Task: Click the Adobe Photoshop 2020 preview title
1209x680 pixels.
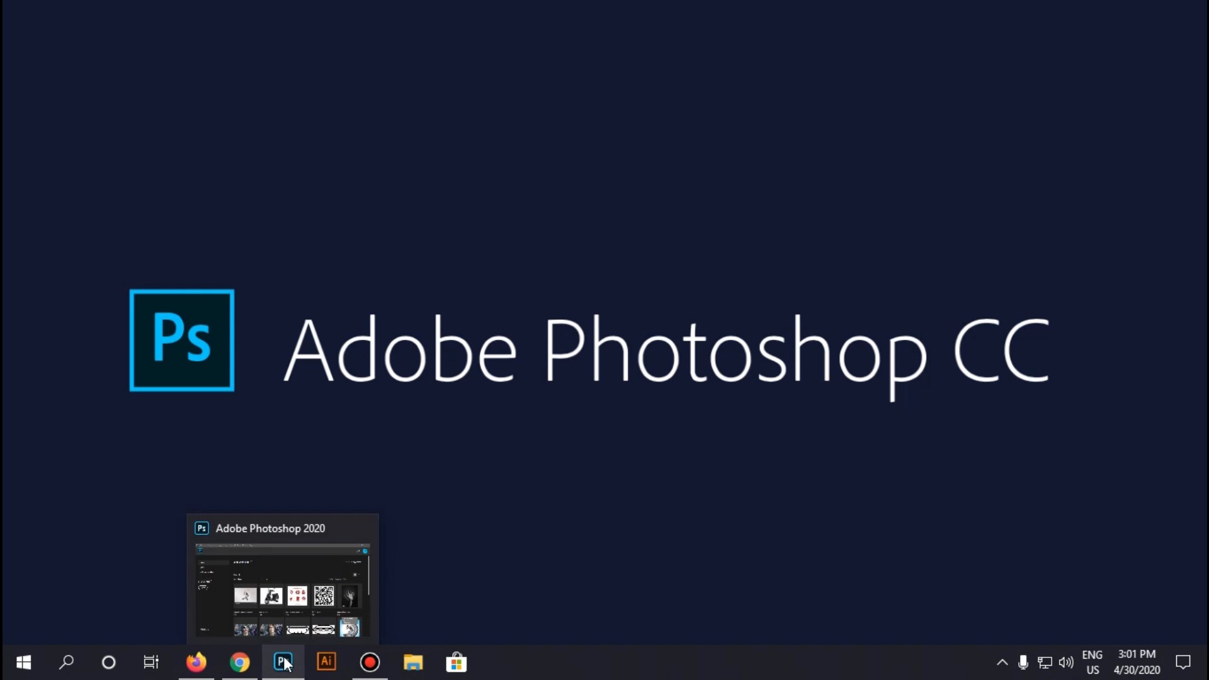Action: point(270,528)
